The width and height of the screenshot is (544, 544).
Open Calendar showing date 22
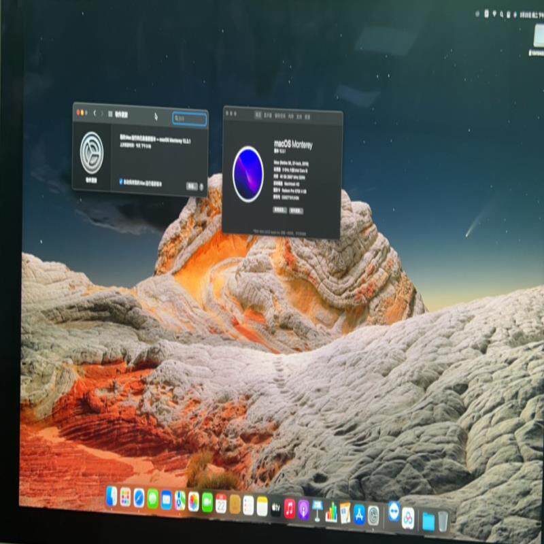click(x=221, y=503)
